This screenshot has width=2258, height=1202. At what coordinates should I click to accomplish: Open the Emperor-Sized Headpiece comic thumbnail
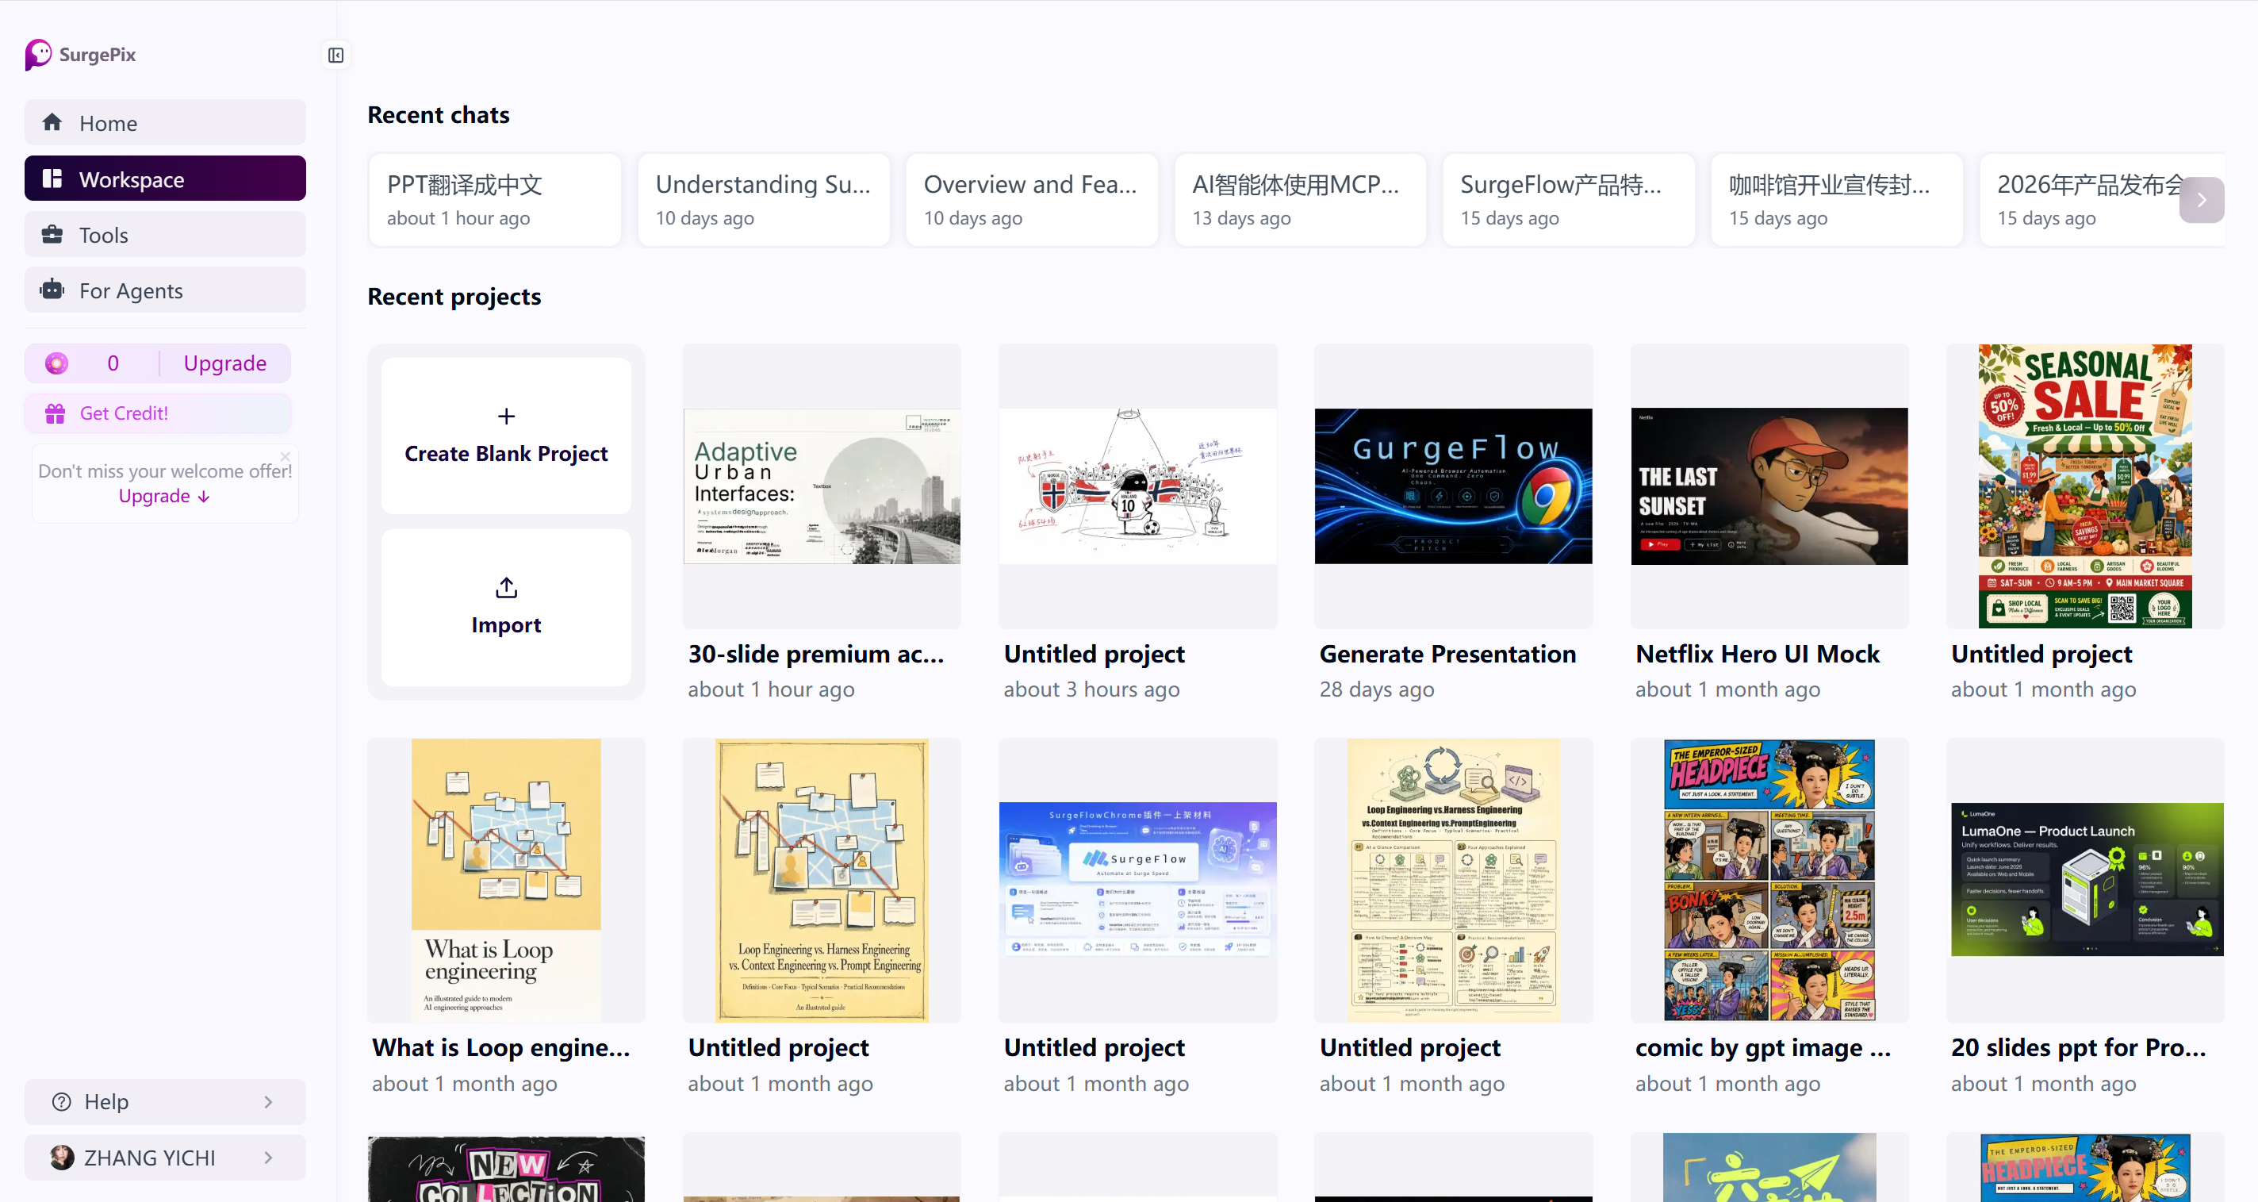coord(1769,880)
